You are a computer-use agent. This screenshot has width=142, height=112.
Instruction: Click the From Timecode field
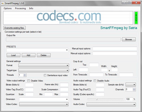tap(96, 74)
